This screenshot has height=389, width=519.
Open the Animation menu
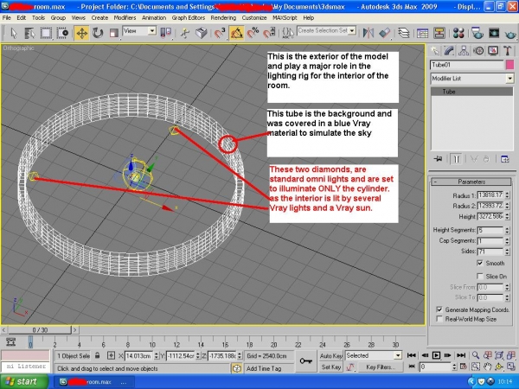pyautogui.click(x=154, y=18)
